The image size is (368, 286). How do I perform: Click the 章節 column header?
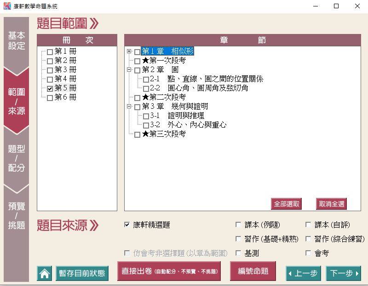pos(242,40)
